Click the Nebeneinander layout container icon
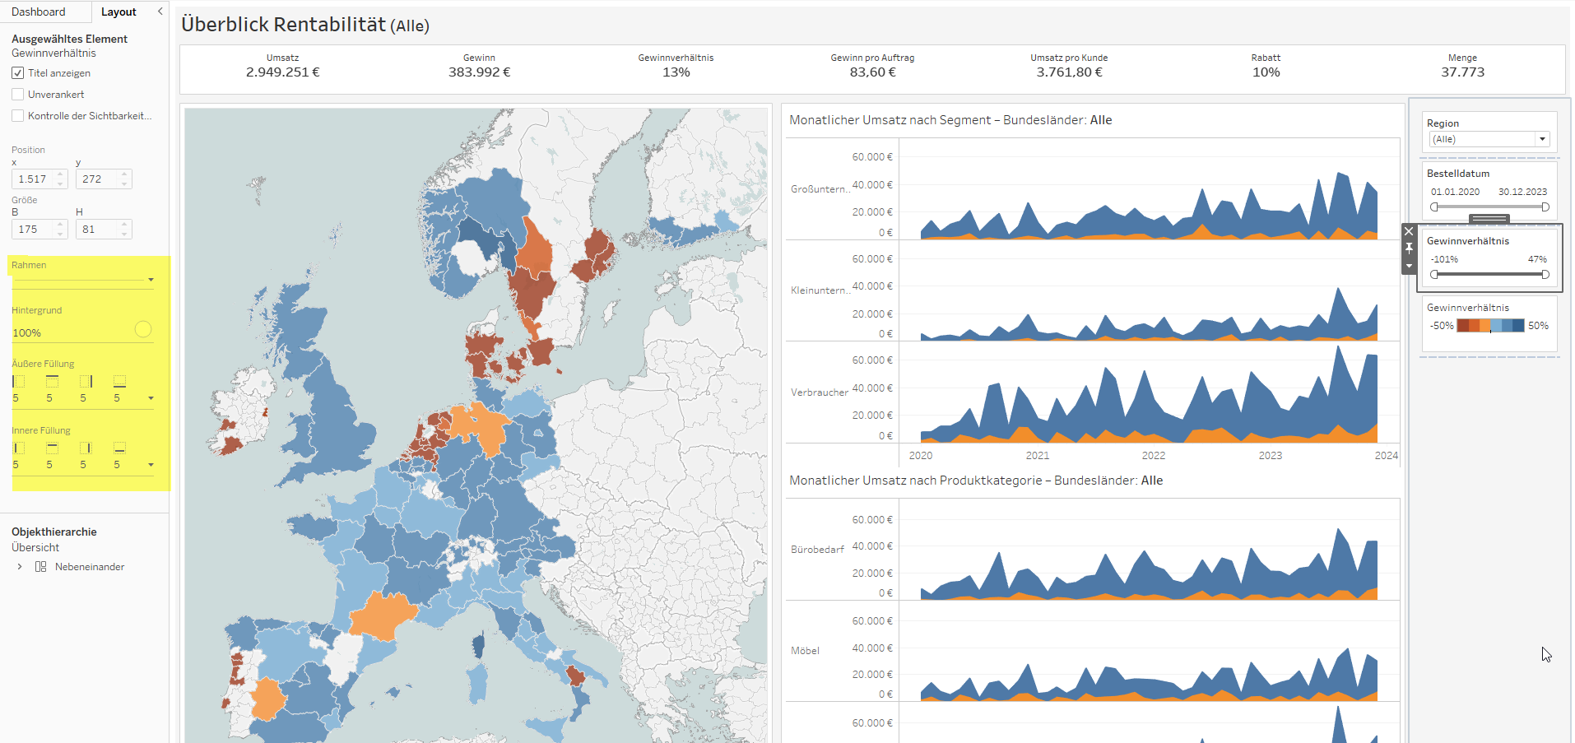The width and height of the screenshot is (1575, 743). (x=41, y=567)
